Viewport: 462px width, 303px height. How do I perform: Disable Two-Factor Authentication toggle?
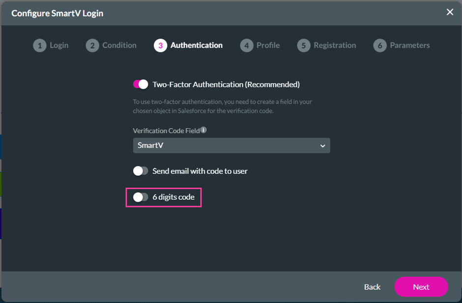(x=141, y=84)
